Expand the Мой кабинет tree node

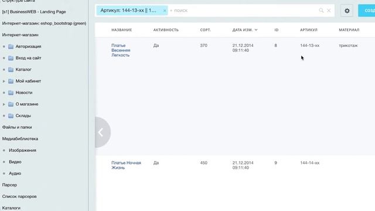(4, 81)
